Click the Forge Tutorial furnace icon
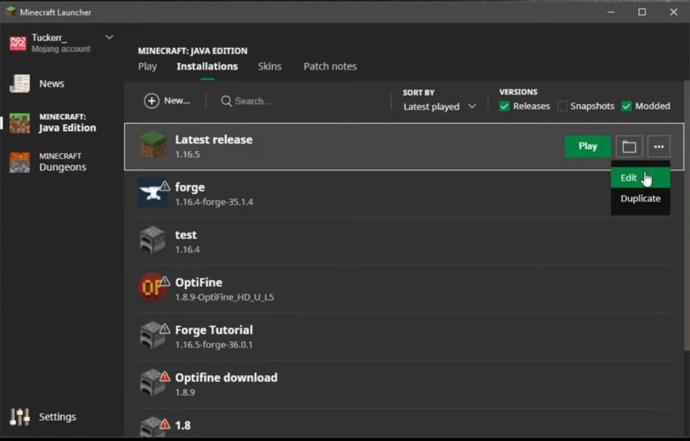 tap(151, 336)
